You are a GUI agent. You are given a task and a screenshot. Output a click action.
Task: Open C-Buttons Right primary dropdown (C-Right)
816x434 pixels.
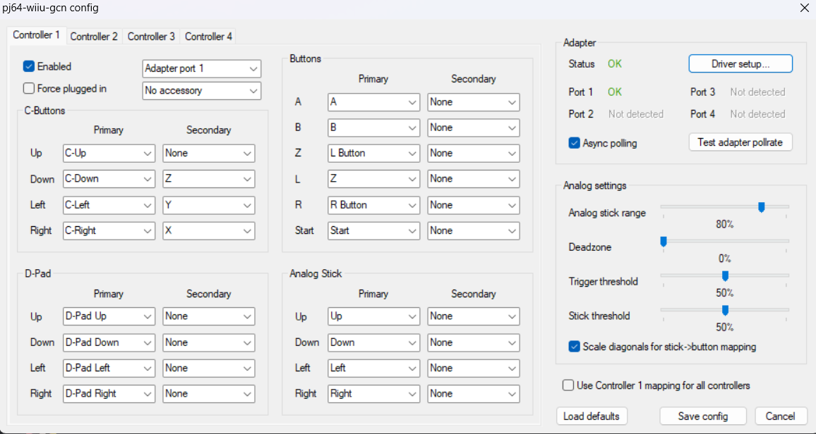pyautogui.click(x=109, y=230)
